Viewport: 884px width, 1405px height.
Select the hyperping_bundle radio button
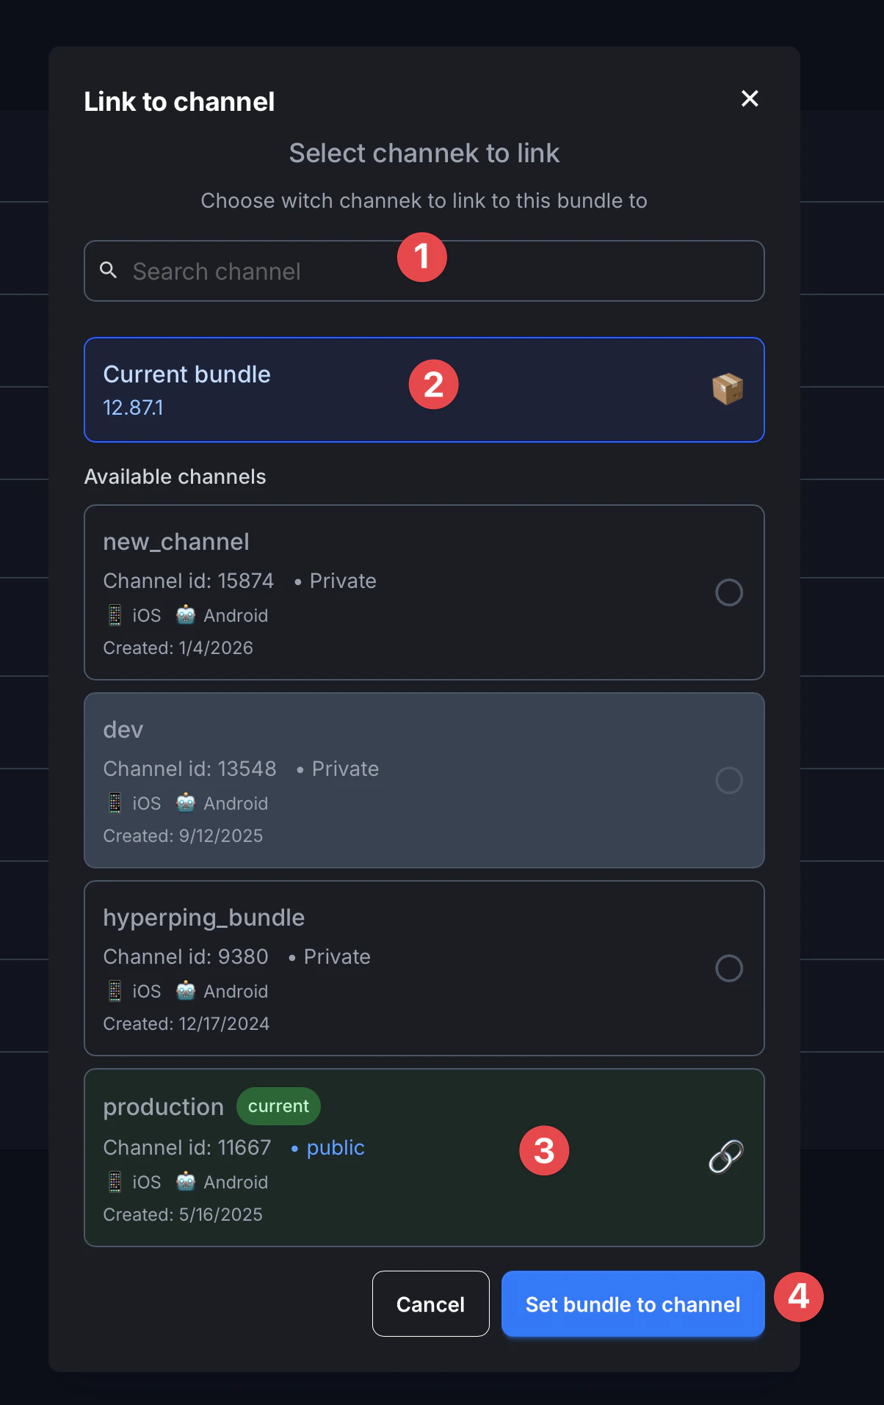point(729,968)
